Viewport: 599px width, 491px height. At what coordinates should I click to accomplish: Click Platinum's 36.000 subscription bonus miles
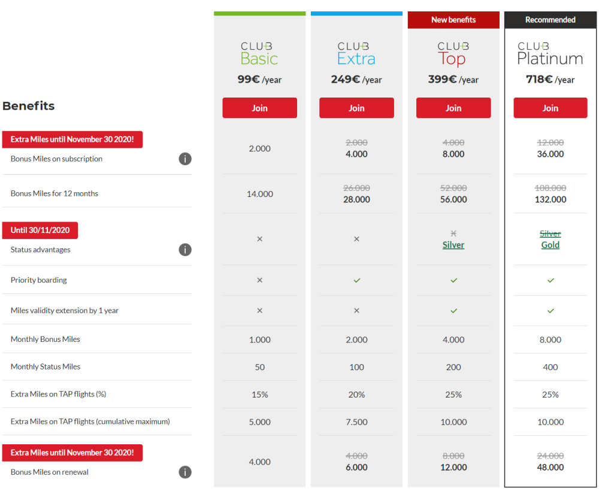point(550,154)
